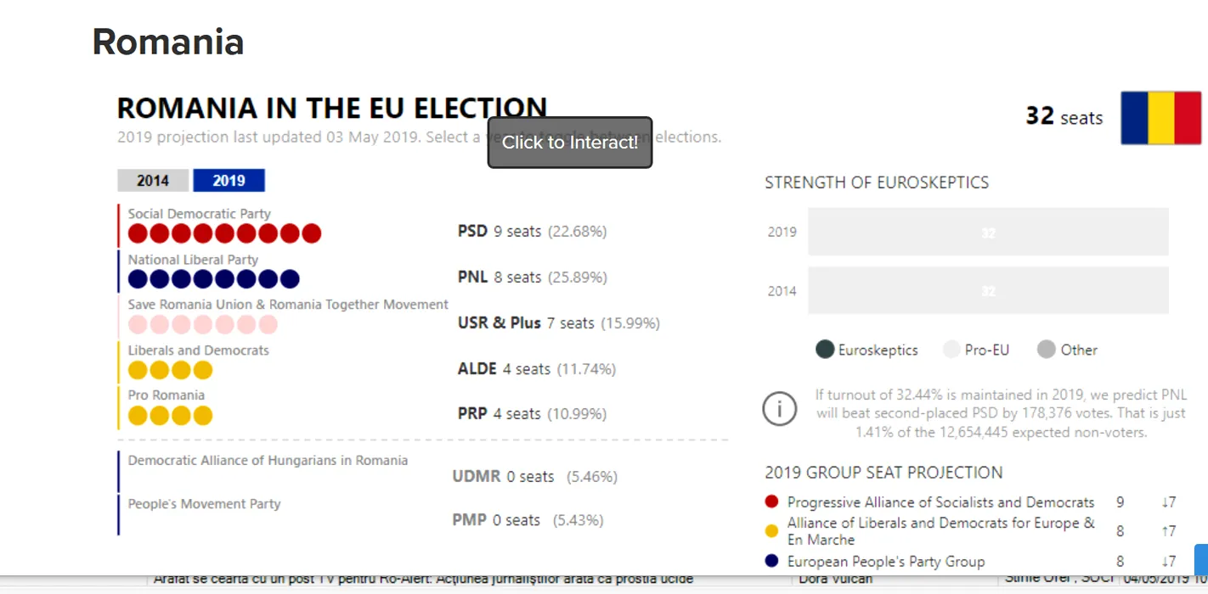Image resolution: width=1208 pixels, height=594 pixels.
Task: Open the Dora Vulcan author link
Action: tap(837, 580)
